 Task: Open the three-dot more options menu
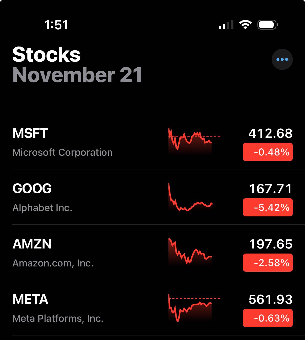[282, 59]
